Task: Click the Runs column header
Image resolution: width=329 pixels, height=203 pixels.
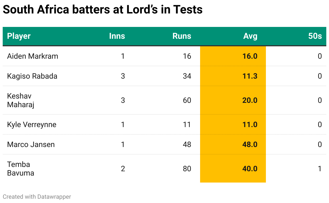Action: 182,36
